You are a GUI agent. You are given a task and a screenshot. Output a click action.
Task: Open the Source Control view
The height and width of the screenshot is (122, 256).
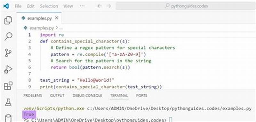point(8,53)
